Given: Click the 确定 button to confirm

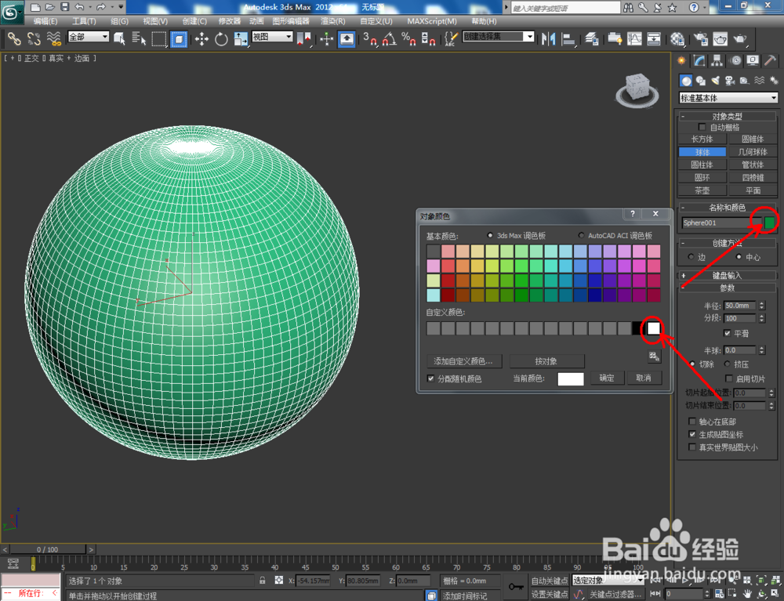Looking at the screenshot, I should coord(608,378).
